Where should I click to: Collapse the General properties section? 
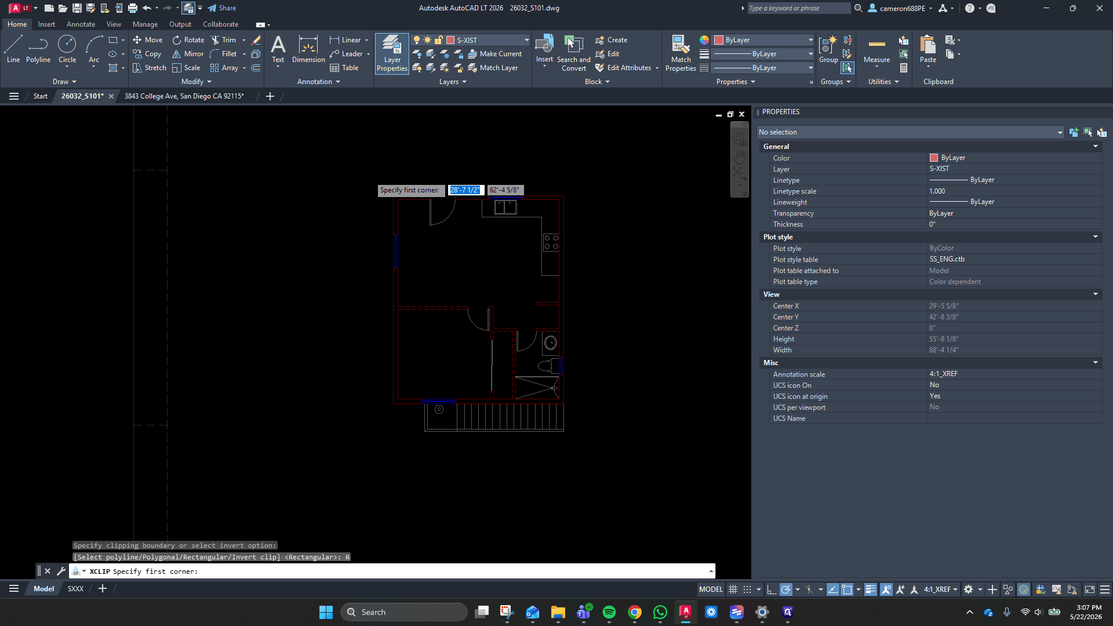pos(1096,147)
